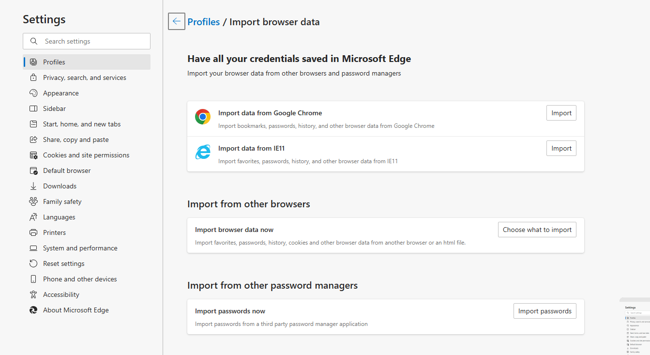This screenshot has width=650, height=355.
Task: Click the Google Chrome logo icon
Action: pyautogui.click(x=203, y=117)
